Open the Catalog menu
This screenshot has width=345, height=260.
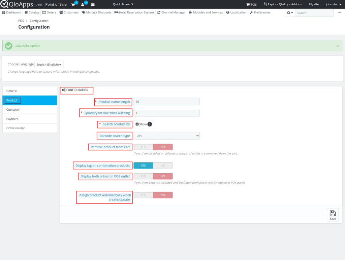point(32,12)
